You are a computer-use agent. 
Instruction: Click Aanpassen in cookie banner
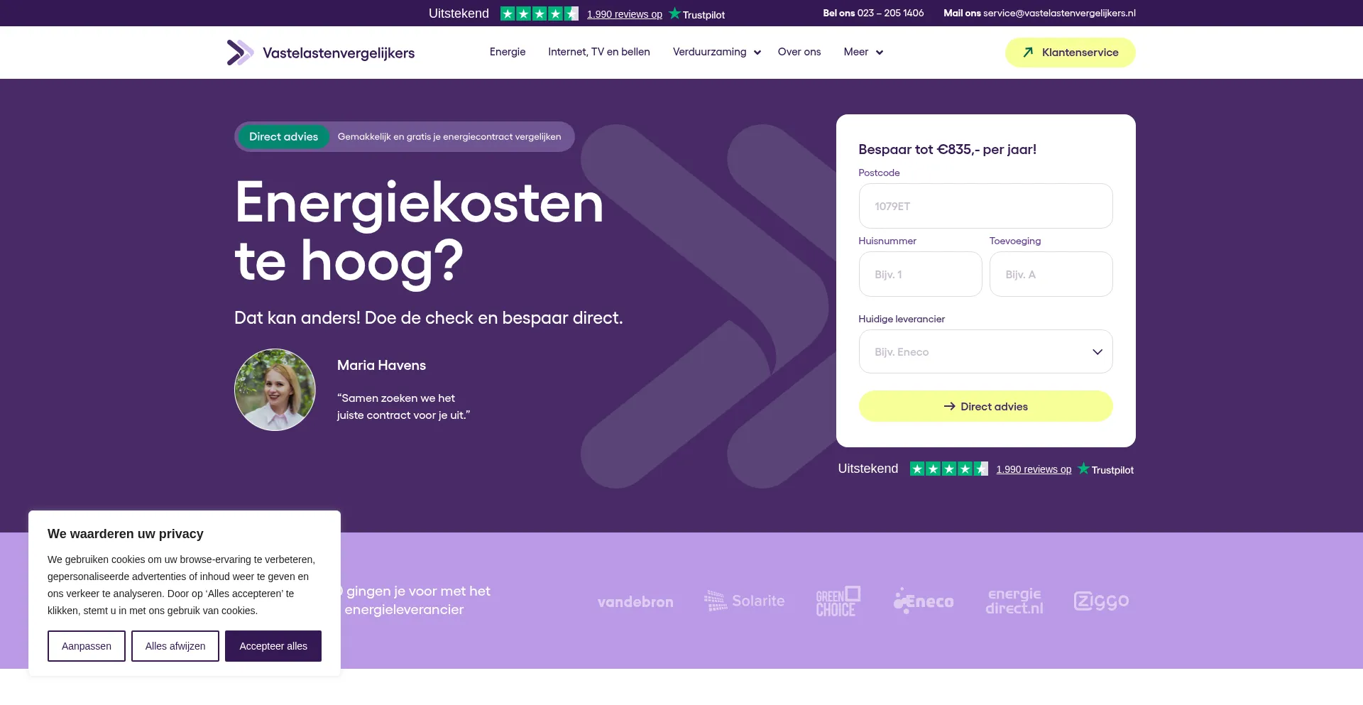point(87,646)
